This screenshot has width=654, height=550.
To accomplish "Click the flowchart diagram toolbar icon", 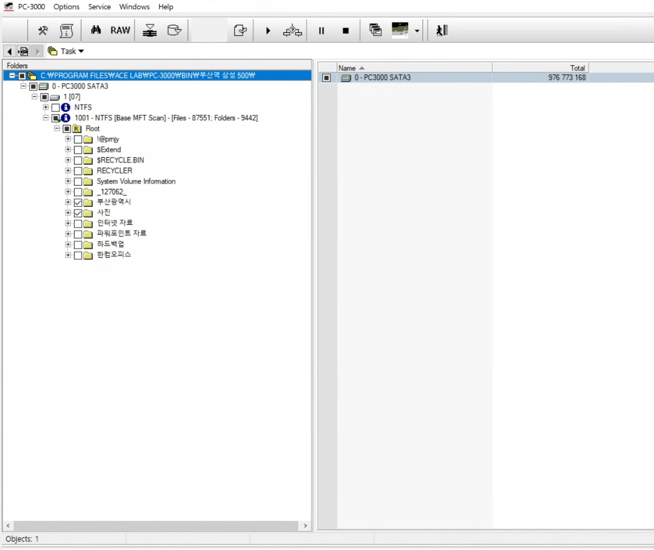I will [x=292, y=31].
